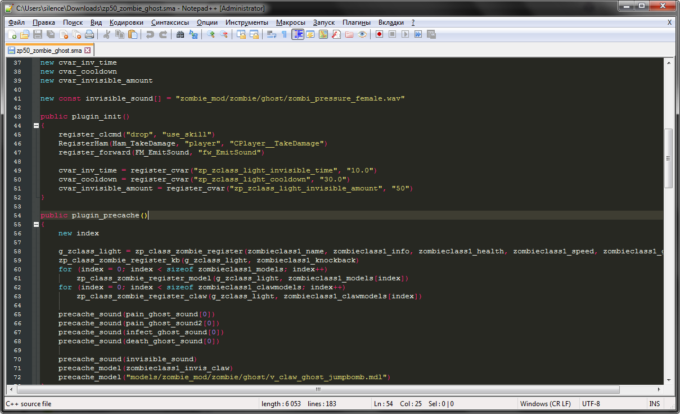Click UTF-8 encoding in status bar
680x414 pixels.
point(591,404)
